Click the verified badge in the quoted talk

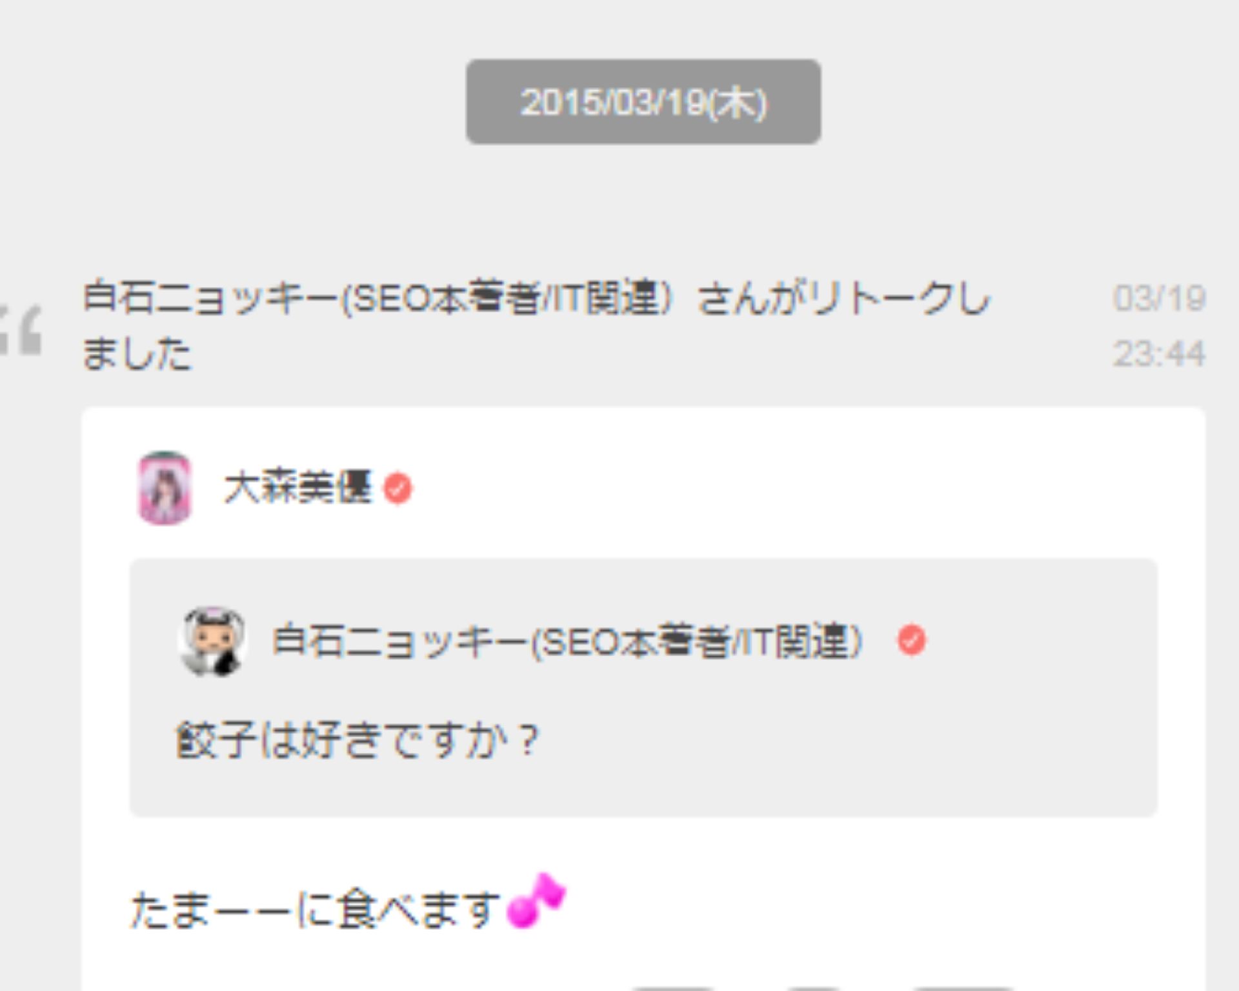coord(911,640)
